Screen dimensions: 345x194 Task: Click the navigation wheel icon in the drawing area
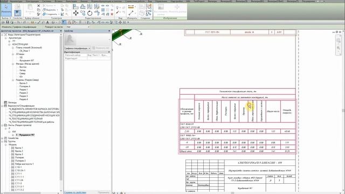coord(339,40)
